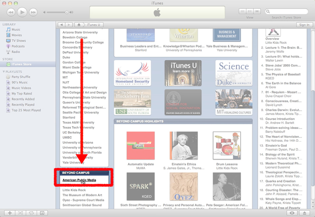Go back in the store navigation
The height and width of the screenshot is (217, 315).
pos(61,25)
